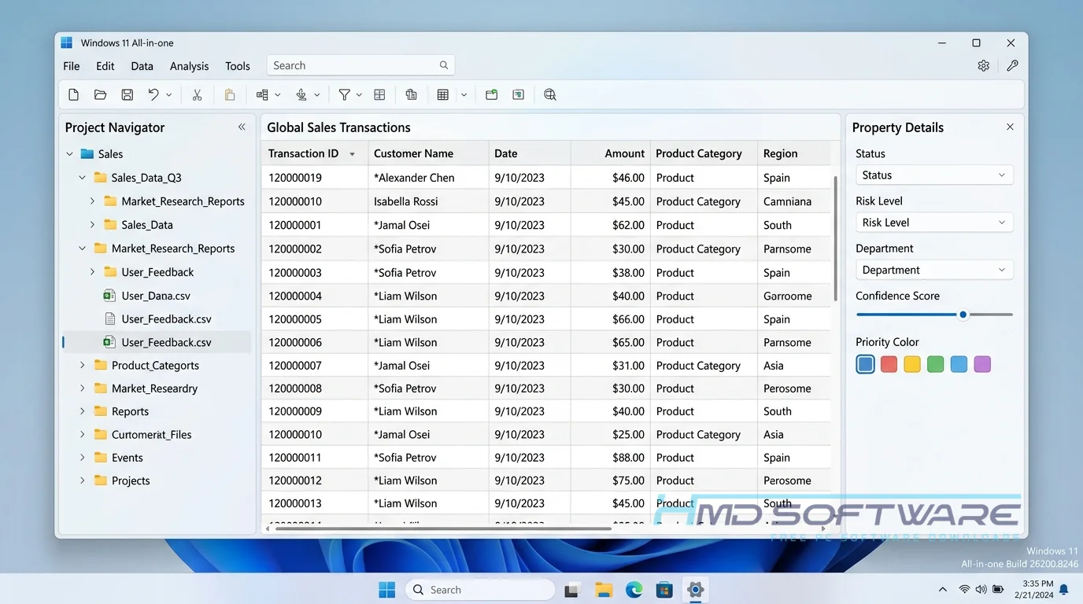
Task: Open the magnifier search-data toolbar icon
Action: [x=550, y=94]
